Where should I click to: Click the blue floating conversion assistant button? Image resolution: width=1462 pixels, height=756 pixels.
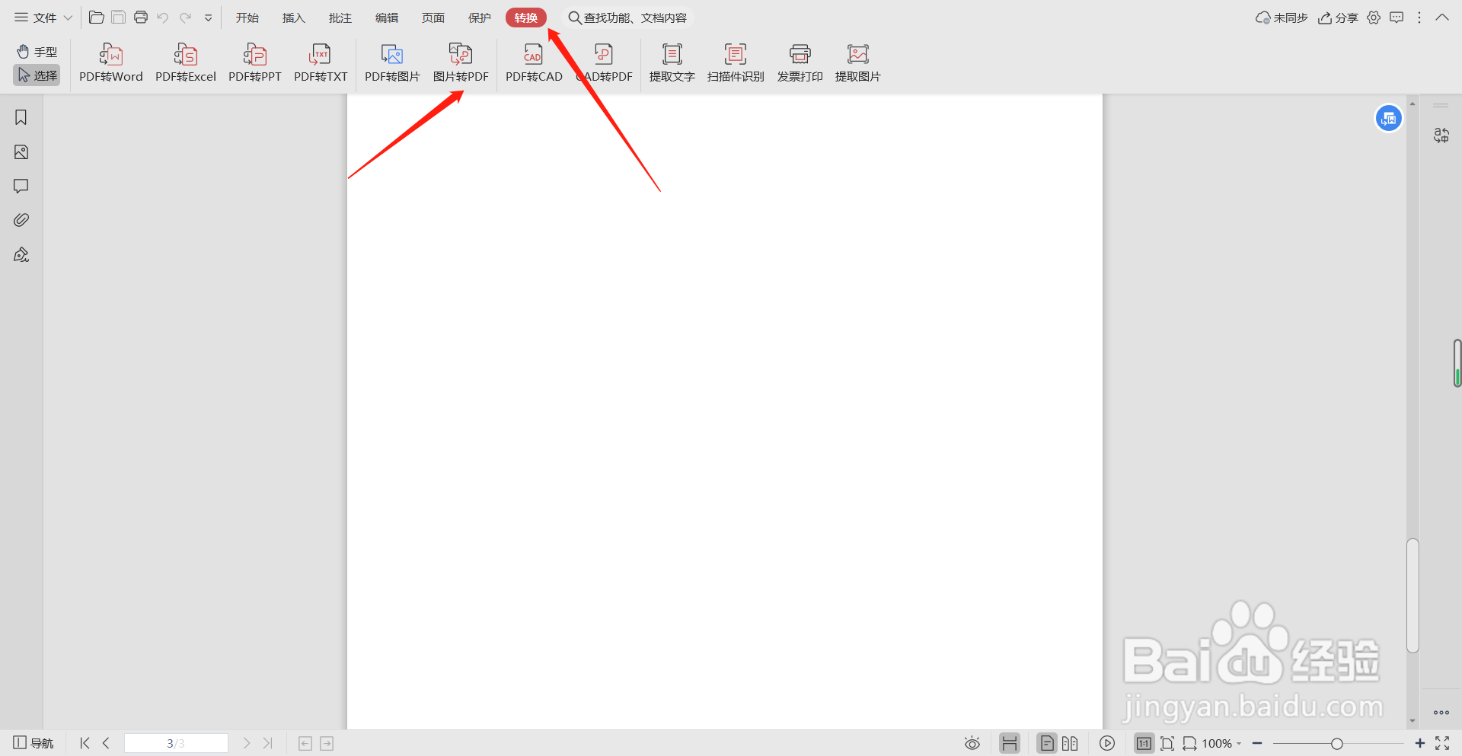(x=1389, y=118)
